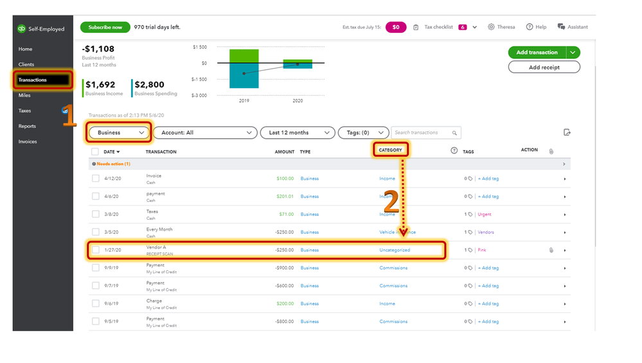This screenshot has height=363, width=642.
Task: Open Invoices from the sidebar menu
Action: coord(28,141)
